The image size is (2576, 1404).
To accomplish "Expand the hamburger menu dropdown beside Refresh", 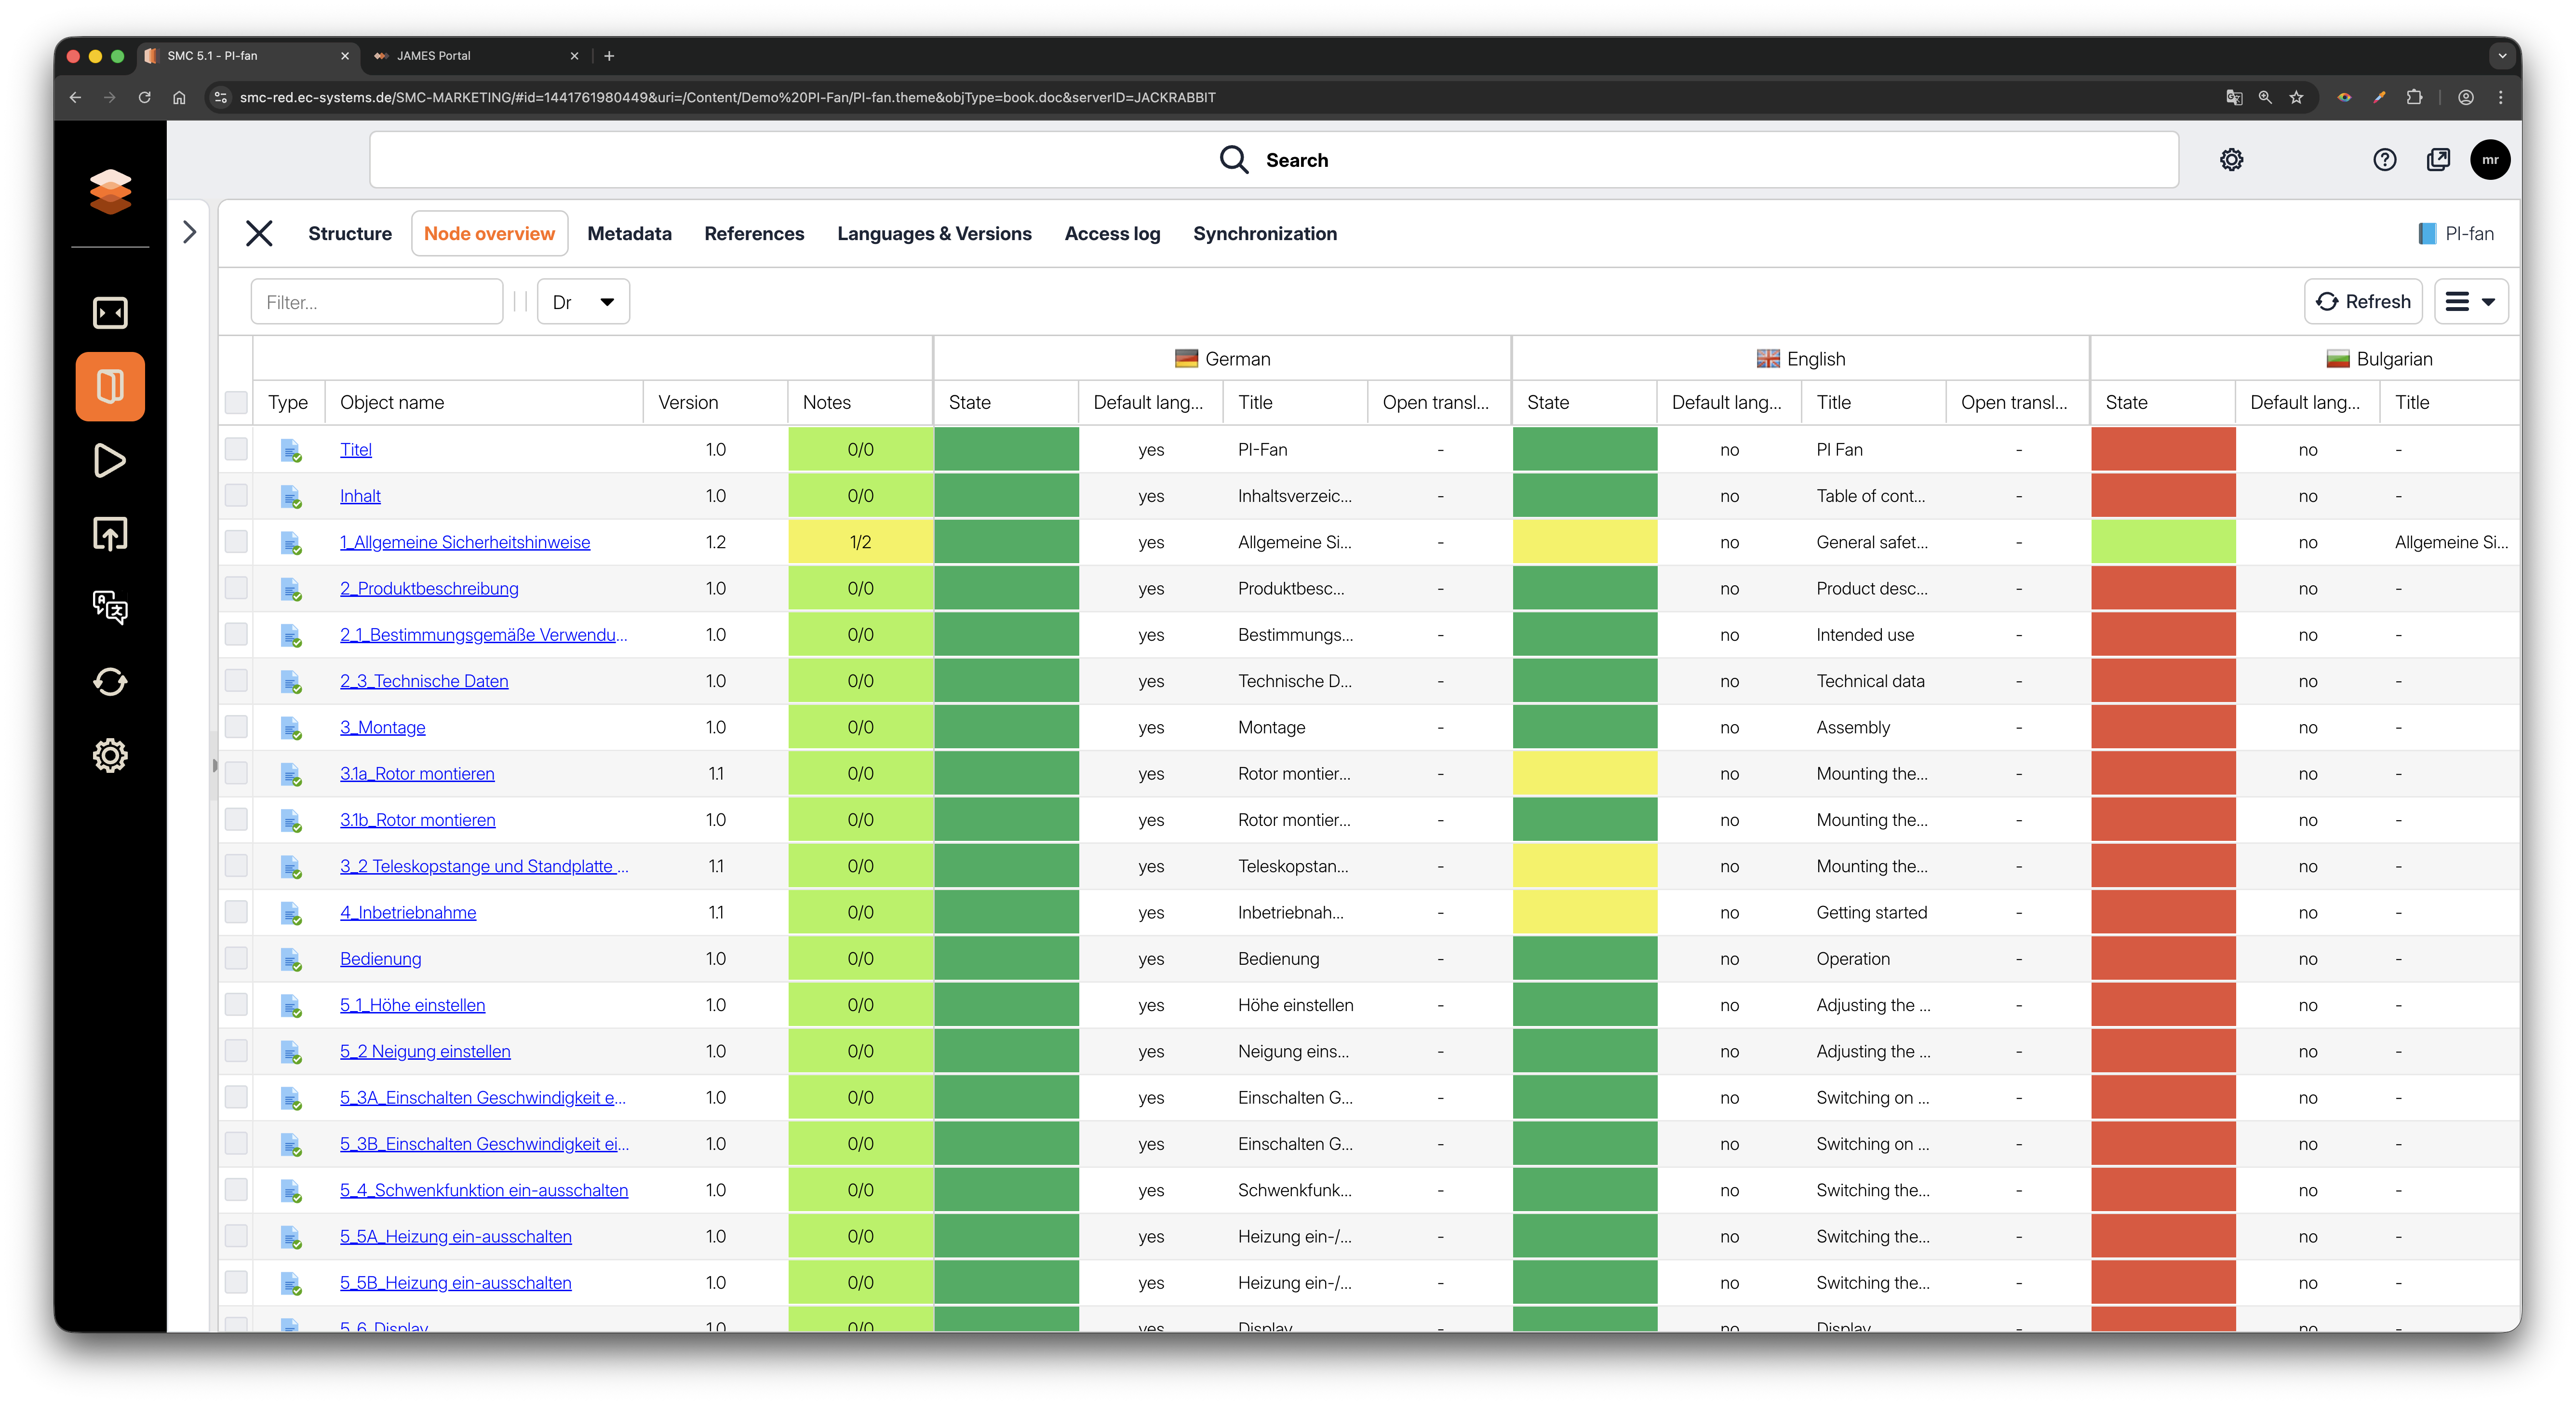I will pyautogui.click(x=2471, y=302).
